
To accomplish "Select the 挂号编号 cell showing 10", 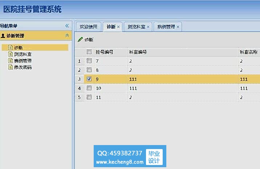I will [x=111, y=88].
